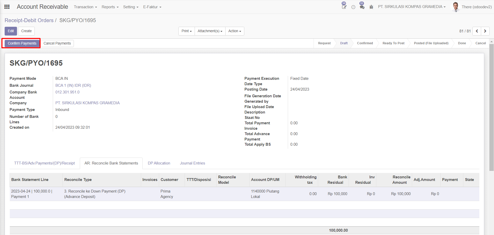Open the company switcher PT. SIRKULASI KOMPAS GRAMEDIA

click(x=412, y=7)
